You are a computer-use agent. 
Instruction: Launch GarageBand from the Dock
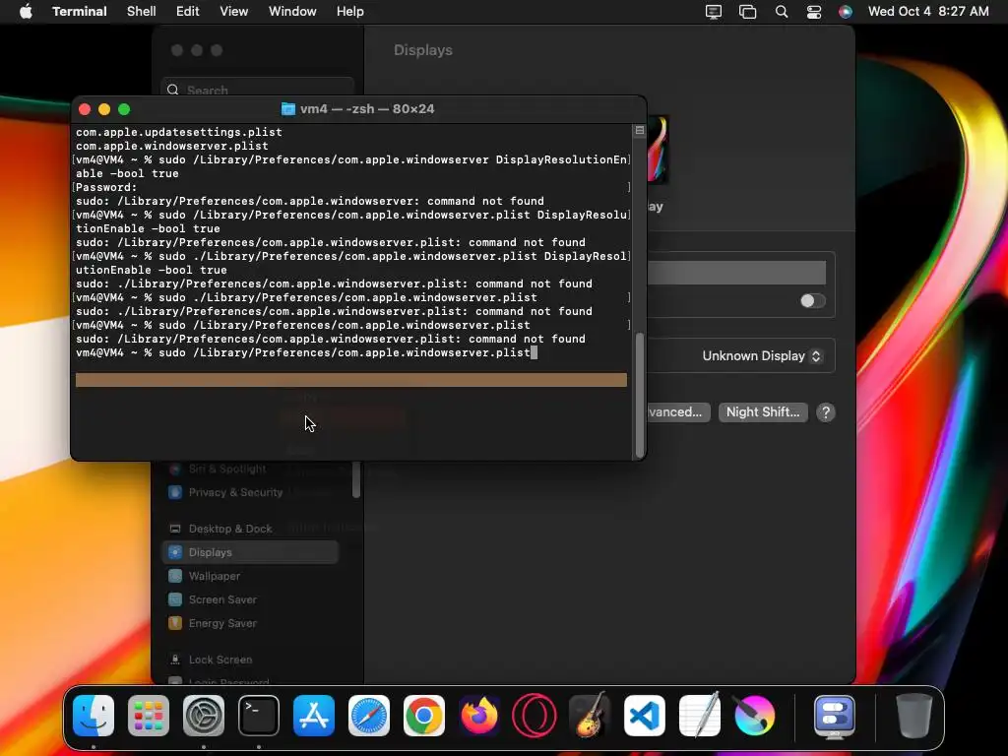point(589,716)
